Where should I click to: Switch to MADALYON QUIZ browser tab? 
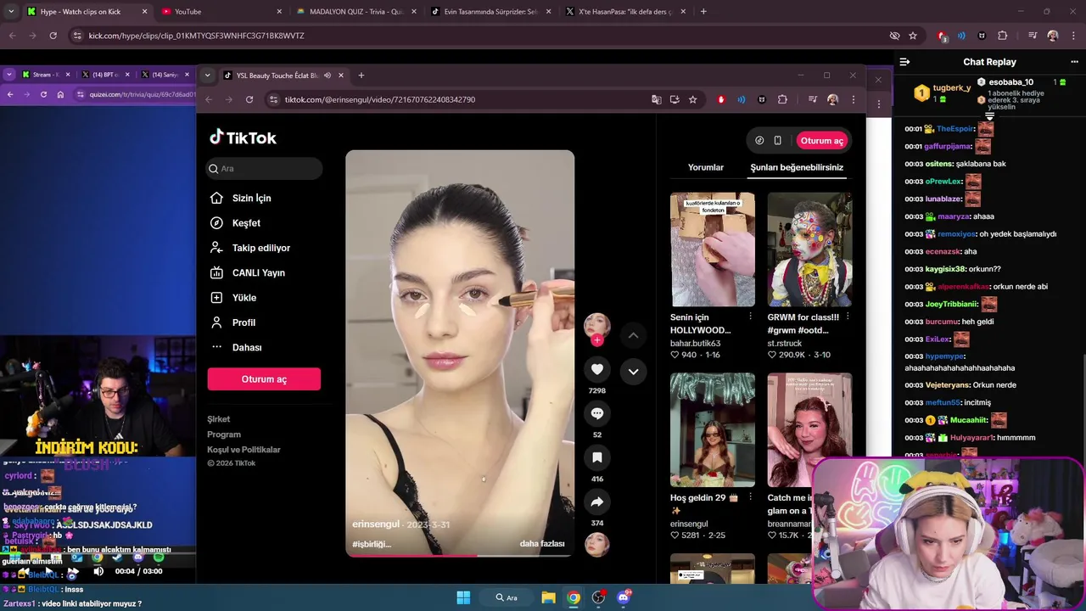pyautogui.click(x=356, y=12)
